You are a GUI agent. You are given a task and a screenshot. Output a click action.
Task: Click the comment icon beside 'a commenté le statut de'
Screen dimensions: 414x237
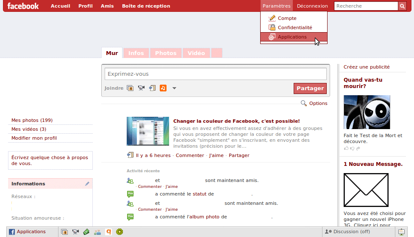[130, 194]
